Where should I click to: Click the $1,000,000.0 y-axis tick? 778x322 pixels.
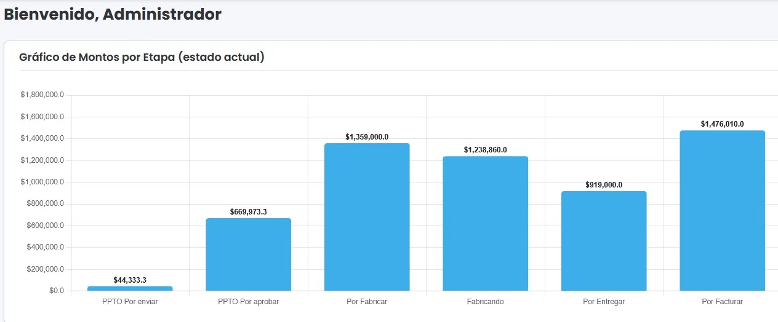(42, 182)
